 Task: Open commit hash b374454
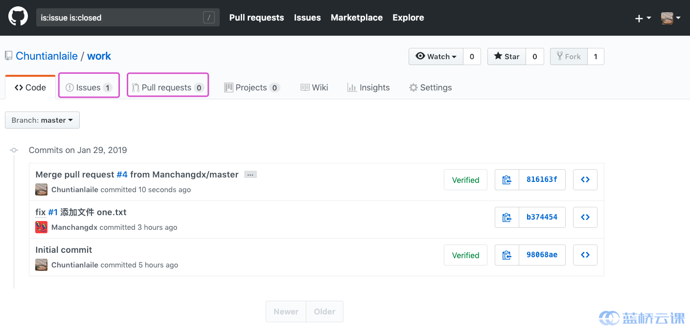pos(542,217)
